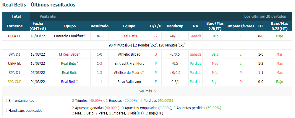Click the UEFA EL label on 10/03/22 row
This screenshot has width=295, height=118.
14,64
